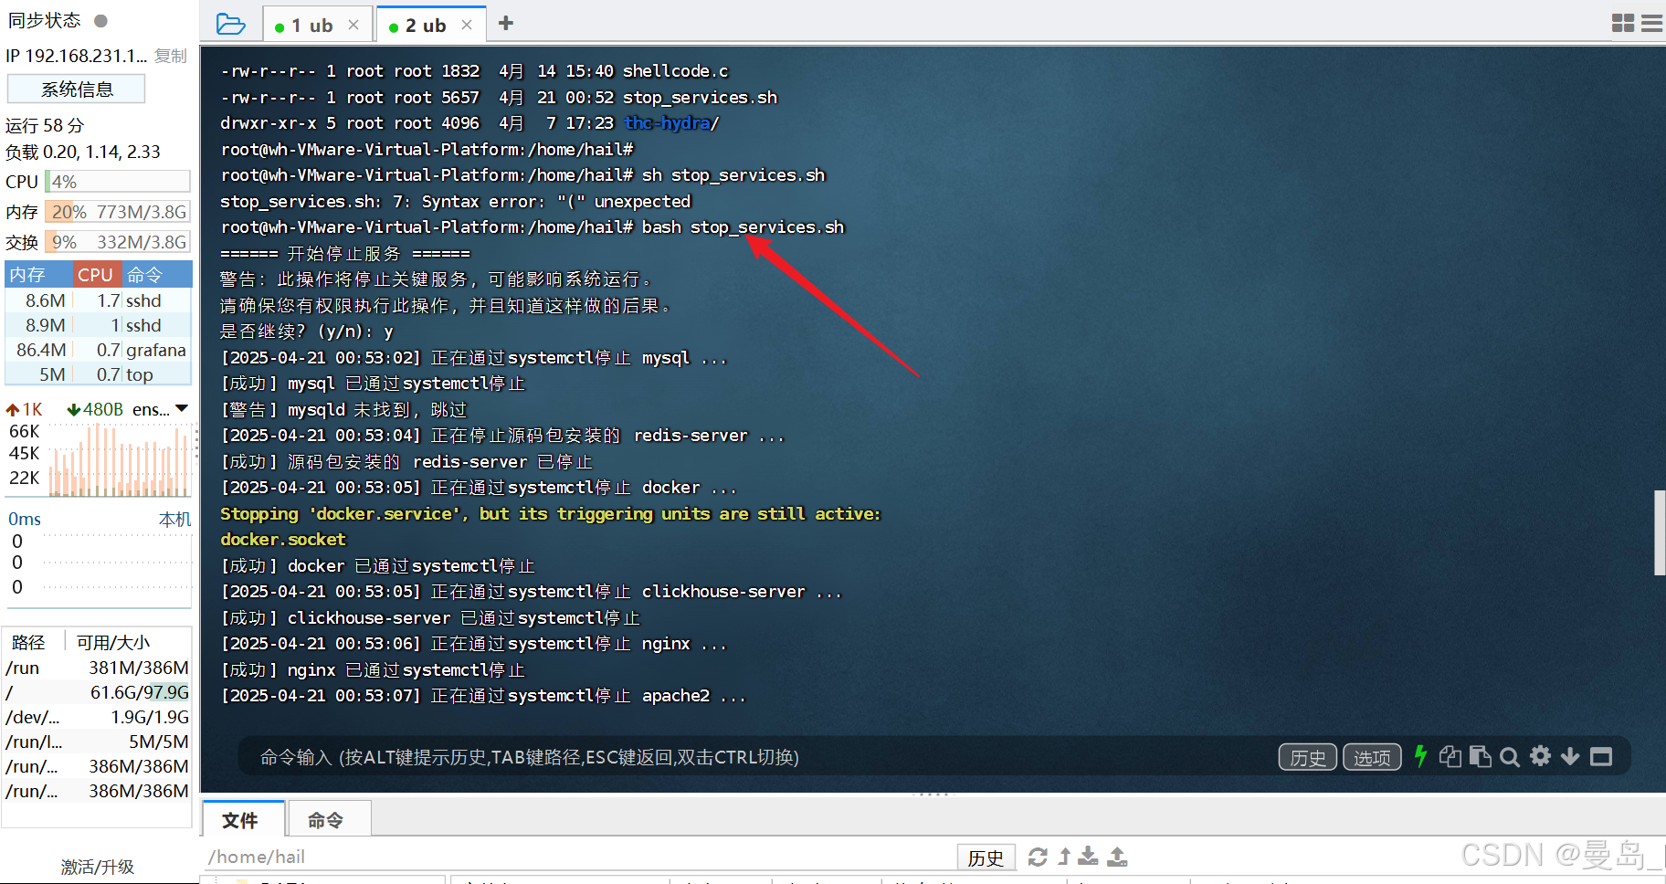Select the 5M/5M disk row
Viewport: 1666px width, 884px height.
tap(97, 742)
